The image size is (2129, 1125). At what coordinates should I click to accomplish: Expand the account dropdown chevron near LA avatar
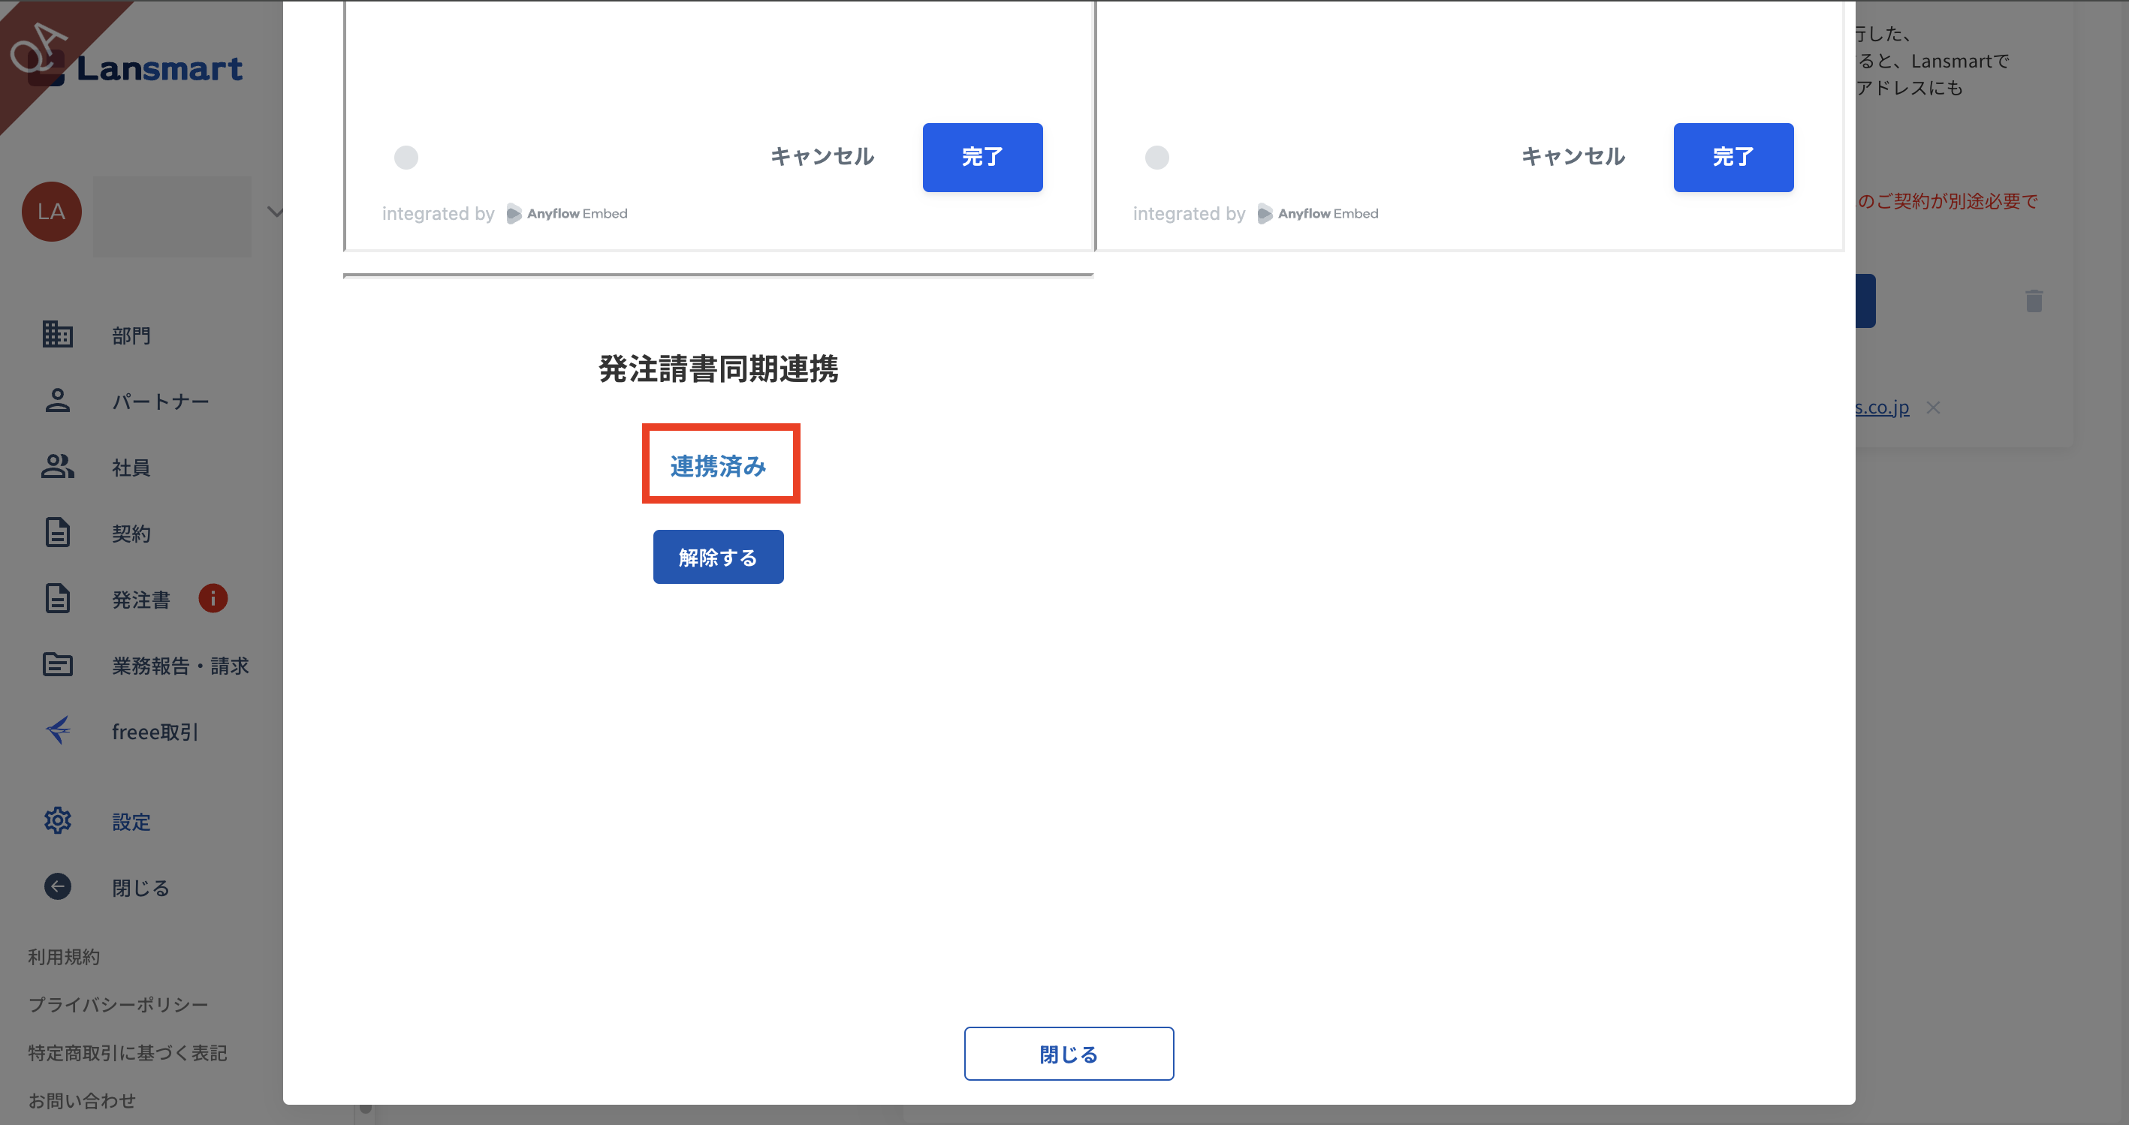pyautogui.click(x=274, y=212)
